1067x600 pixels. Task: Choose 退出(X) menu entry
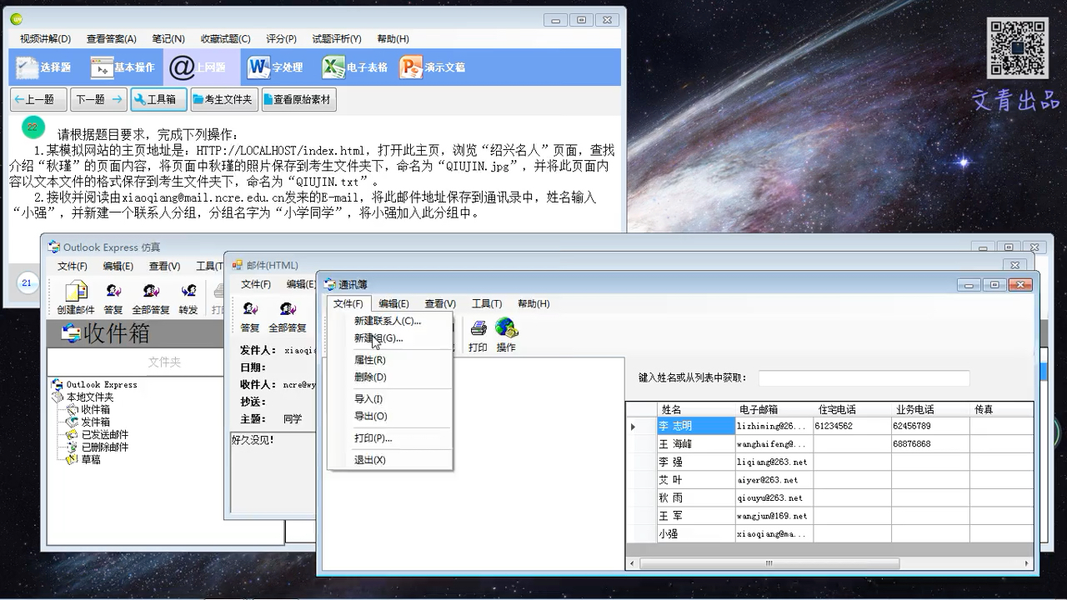tap(389, 460)
